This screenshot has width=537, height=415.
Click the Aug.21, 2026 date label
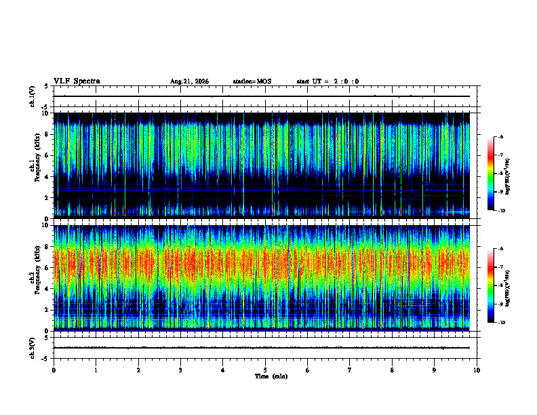pyautogui.click(x=189, y=81)
